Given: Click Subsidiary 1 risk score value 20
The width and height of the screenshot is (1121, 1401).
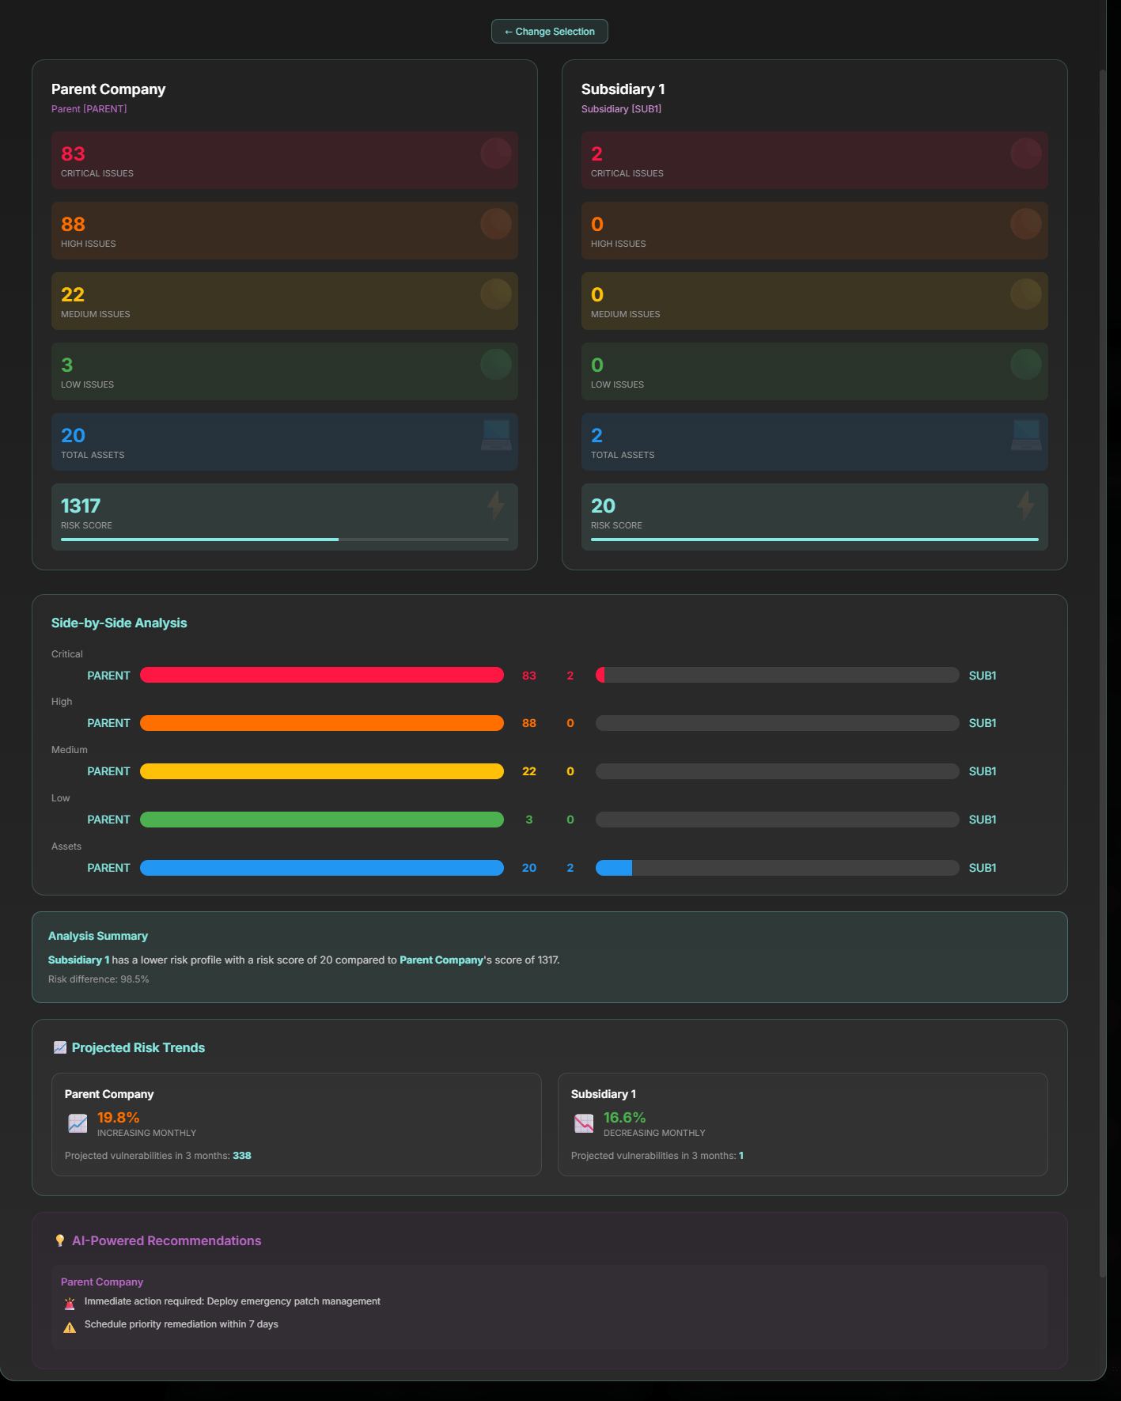Looking at the screenshot, I should pyautogui.click(x=603, y=505).
